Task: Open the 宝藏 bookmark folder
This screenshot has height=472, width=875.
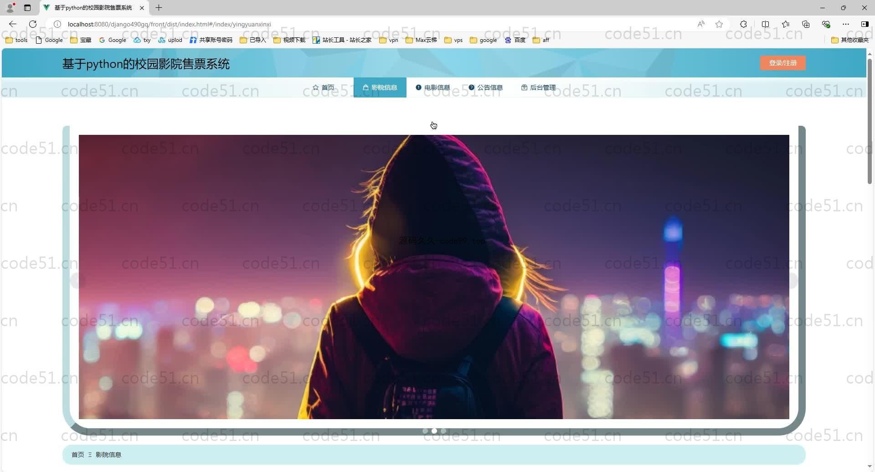Action: pos(81,40)
